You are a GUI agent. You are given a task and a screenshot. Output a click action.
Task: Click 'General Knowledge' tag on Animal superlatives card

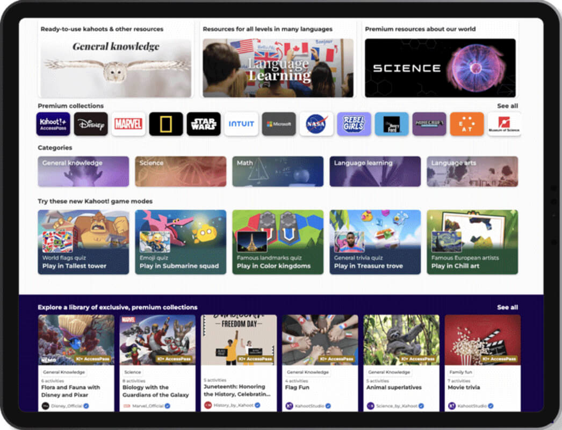(389, 372)
